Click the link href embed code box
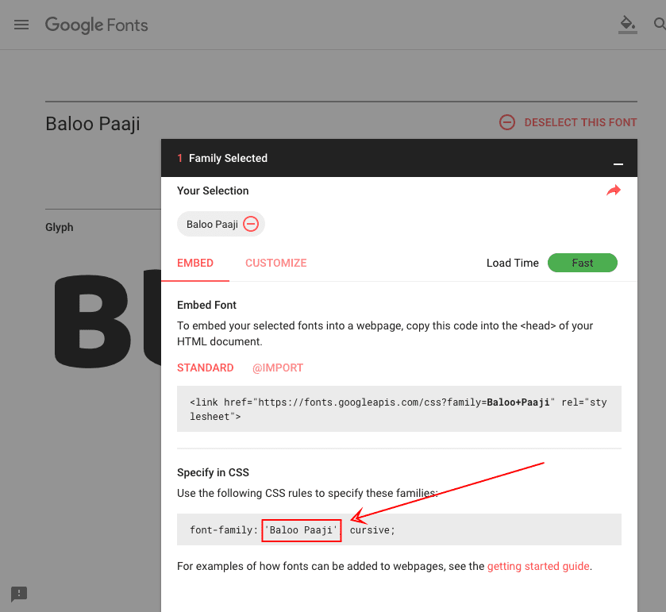This screenshot has height=612, width=666. tap(398, 409)
